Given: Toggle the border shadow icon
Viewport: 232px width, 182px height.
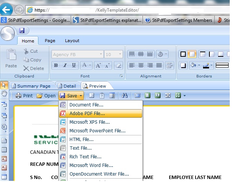Looking at the screenshot, I should point(183,65).
